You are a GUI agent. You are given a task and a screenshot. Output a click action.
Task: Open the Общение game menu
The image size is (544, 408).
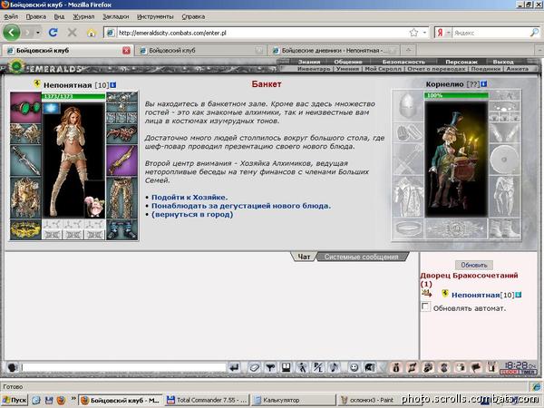tap(348, 62)
